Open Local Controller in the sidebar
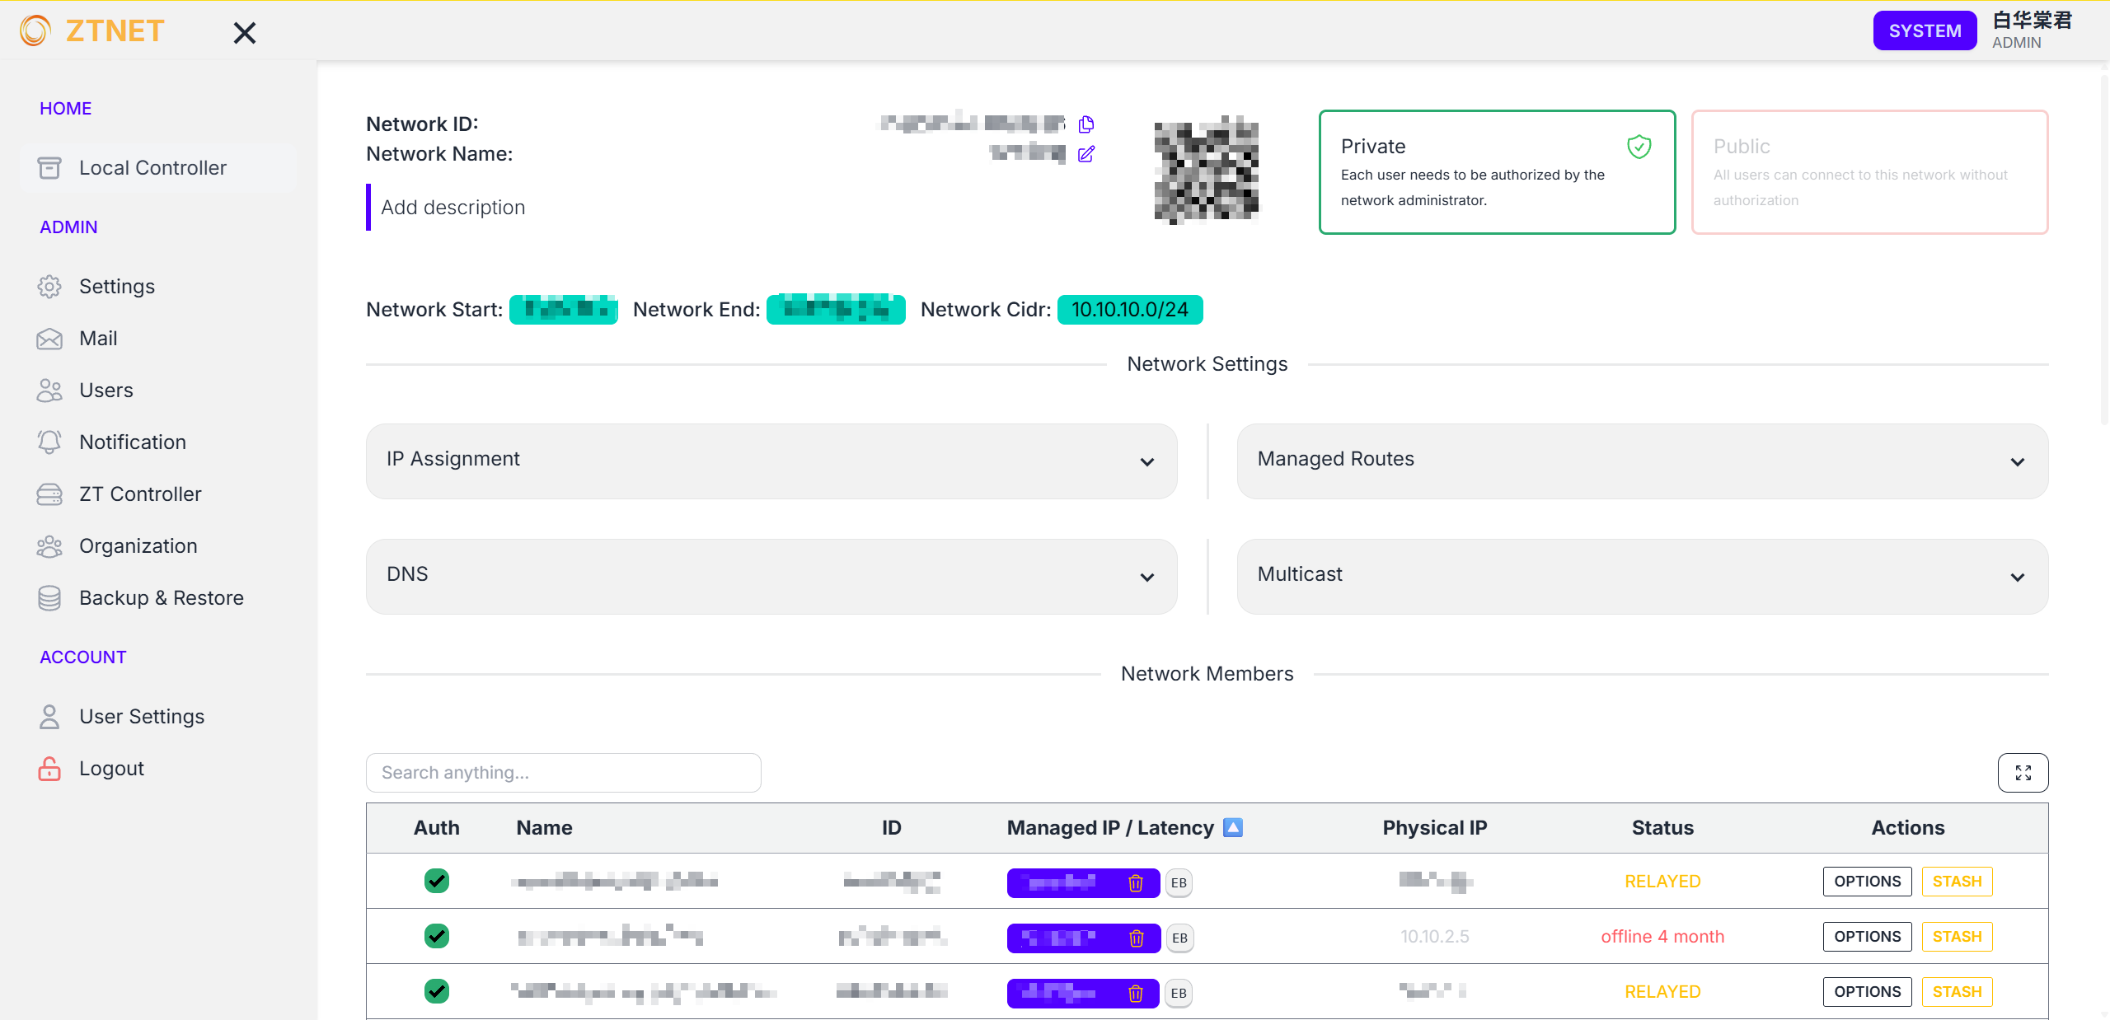The width and height of the screenshot is (2110, 1020). 158,168
